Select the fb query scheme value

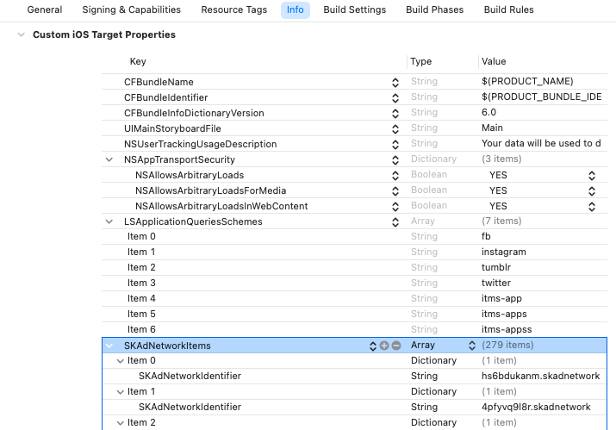pyautogui.click(x=486, y=237)
